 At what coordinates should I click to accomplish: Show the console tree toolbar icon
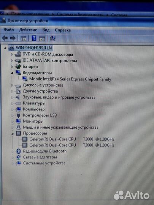coord(24,39)
